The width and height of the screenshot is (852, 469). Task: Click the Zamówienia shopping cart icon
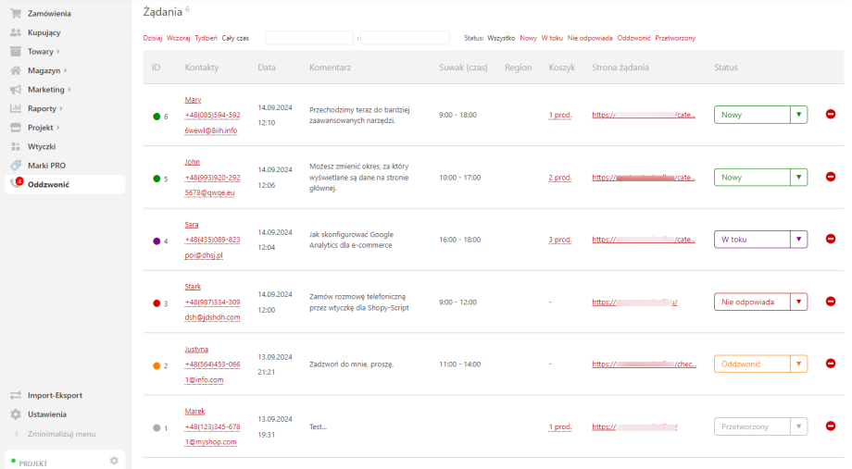click(16, 14)
